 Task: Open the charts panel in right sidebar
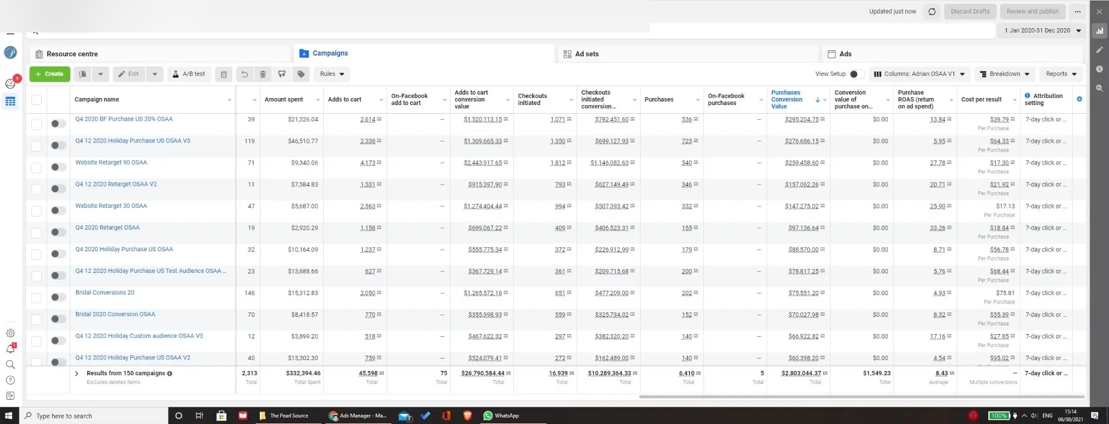(x=1099, y=31)
